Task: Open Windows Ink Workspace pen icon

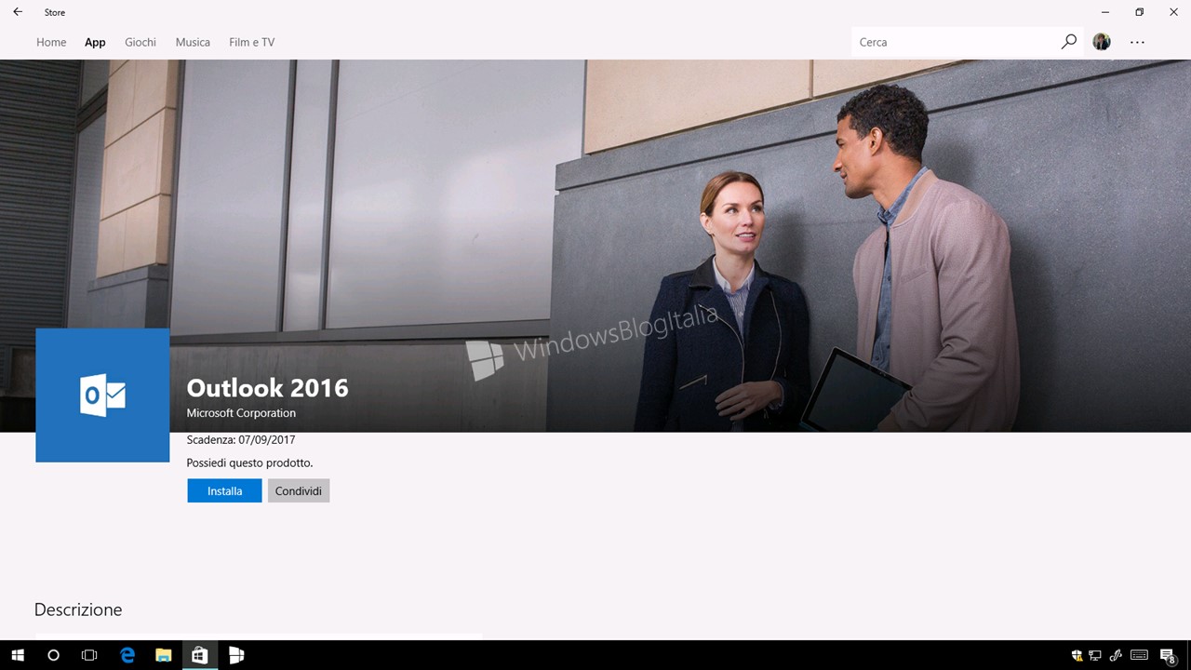Action: pyautogui.click(x=1115, y=655)
